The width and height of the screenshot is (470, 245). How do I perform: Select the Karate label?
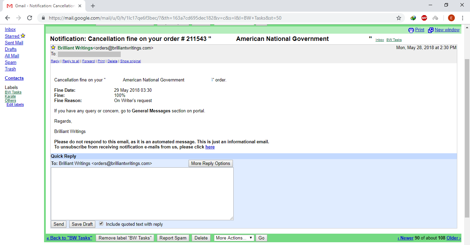pos(10,96)
